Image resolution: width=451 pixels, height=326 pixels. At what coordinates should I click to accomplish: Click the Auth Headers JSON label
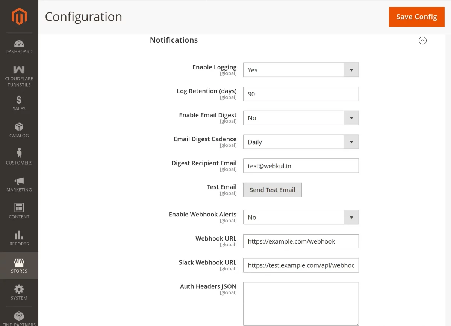[208, 286]
